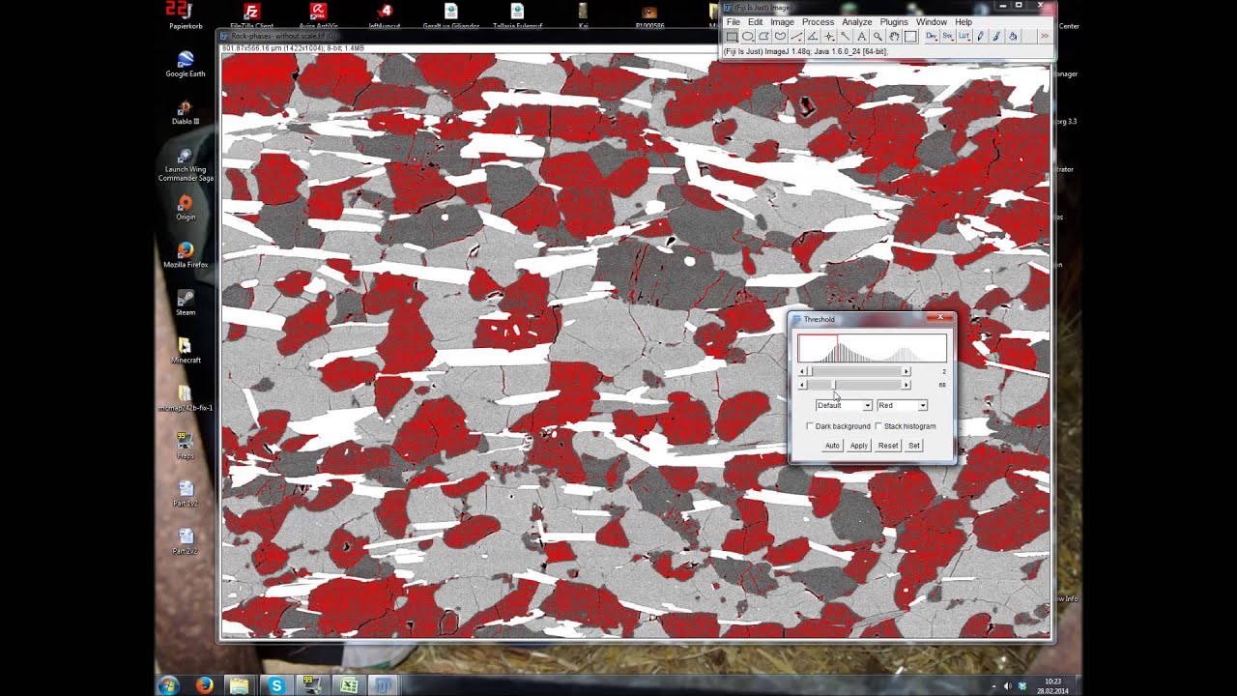Click left arrow of minimum threshold slider
This screenshot has height=696, width=1237.
pyautogui.click(x=802, y=371)
